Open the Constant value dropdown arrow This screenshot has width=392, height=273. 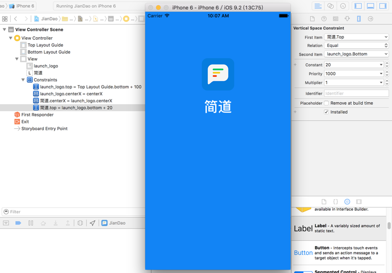tap(381, 65)
